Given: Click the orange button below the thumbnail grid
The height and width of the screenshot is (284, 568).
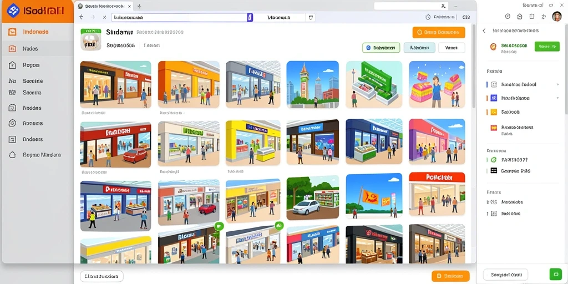Looking at the screenshot, I should coord(450,276).
